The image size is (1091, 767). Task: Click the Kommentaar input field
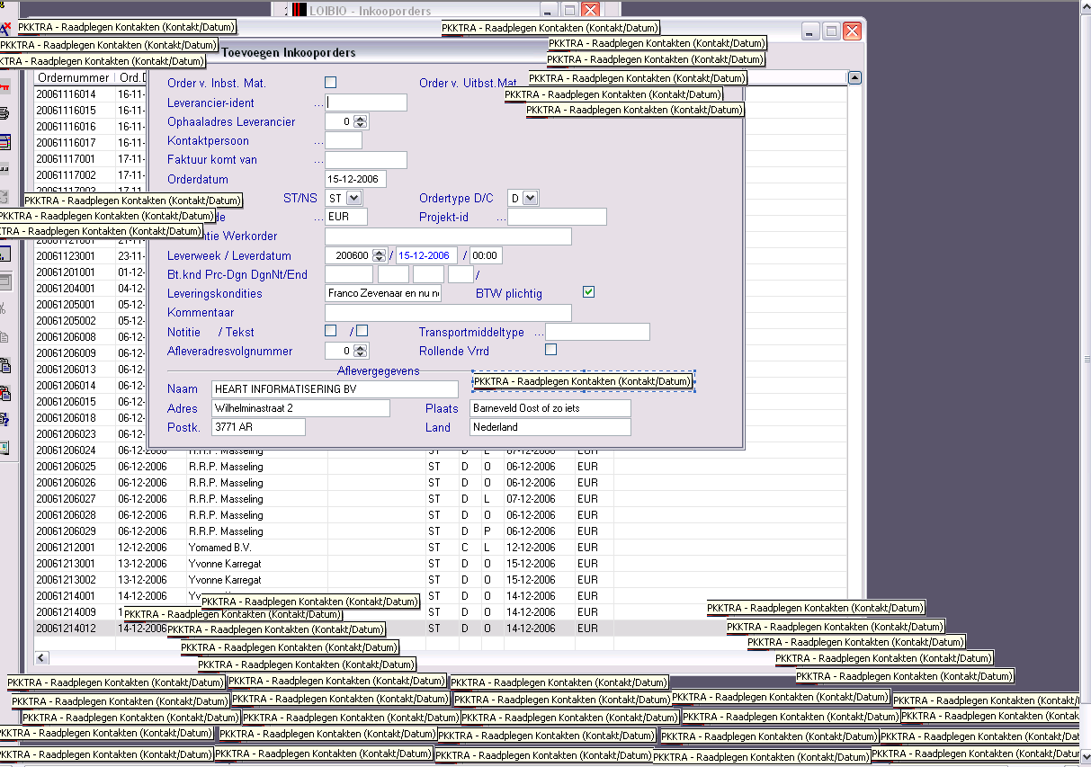[448, 313]
